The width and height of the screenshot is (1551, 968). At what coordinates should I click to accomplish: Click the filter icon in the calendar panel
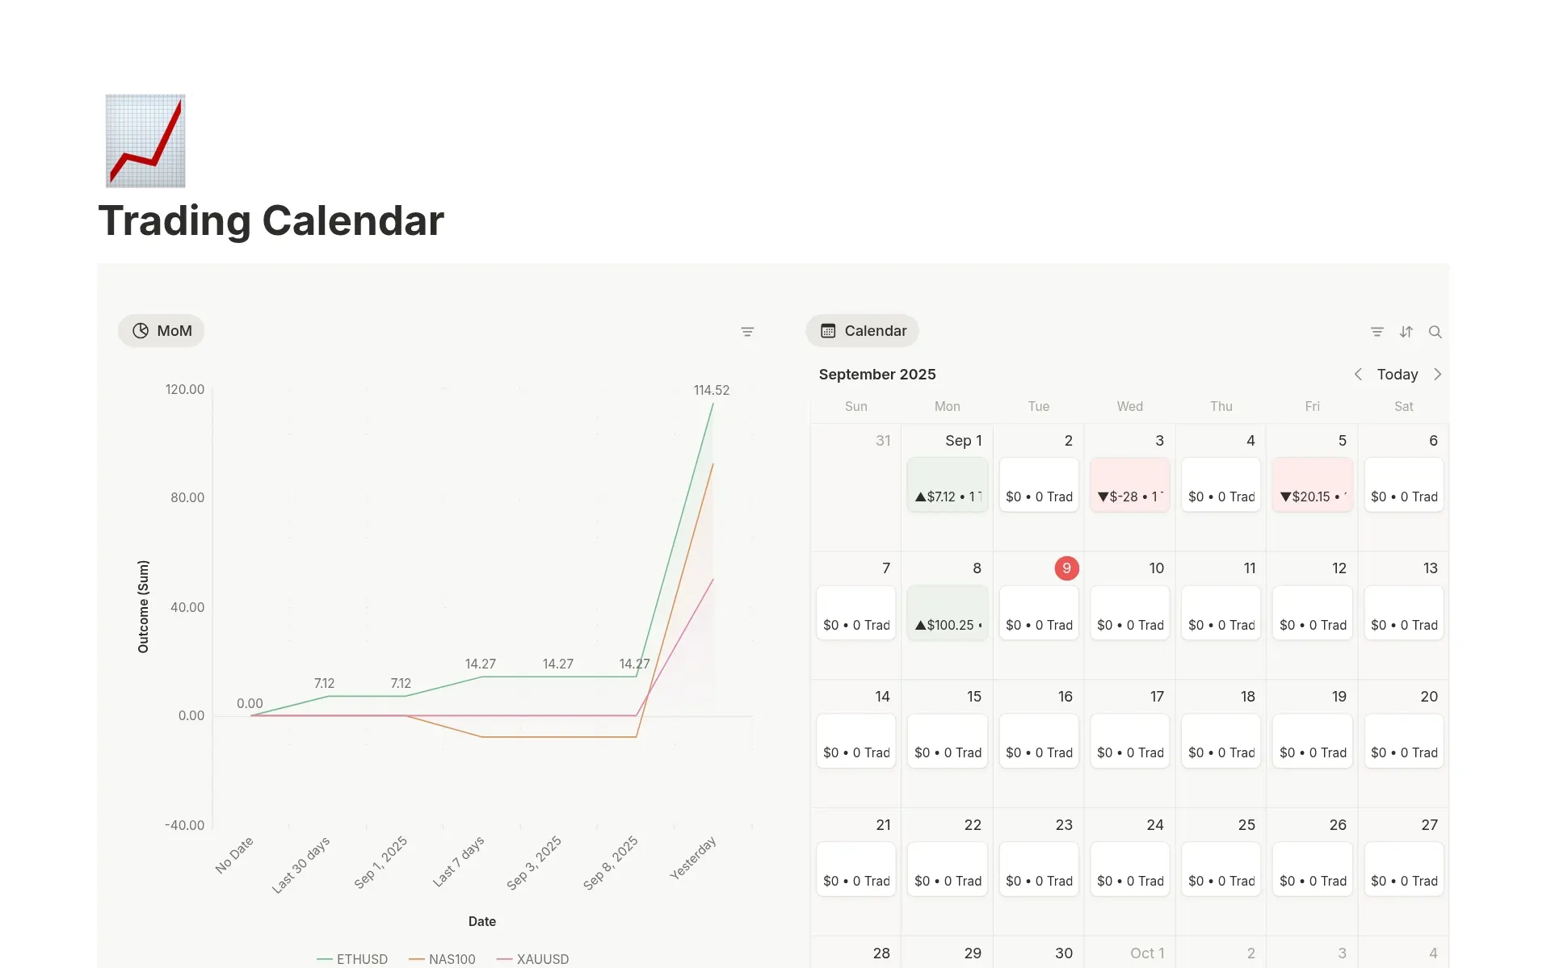pos(1377,331)
